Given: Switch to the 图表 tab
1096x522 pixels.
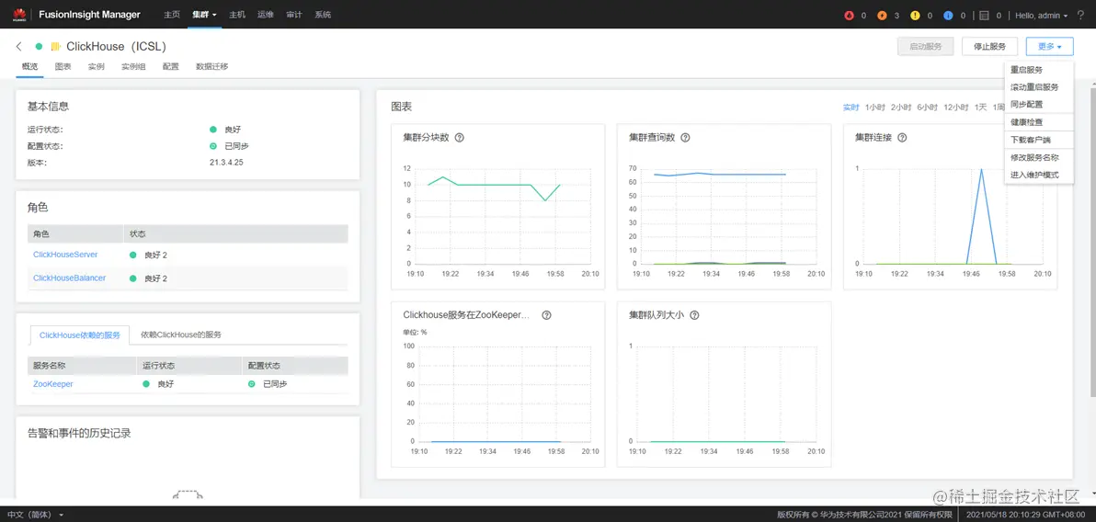Looking at the screenshot, I should pyautogui.click(x=63, y=67).
